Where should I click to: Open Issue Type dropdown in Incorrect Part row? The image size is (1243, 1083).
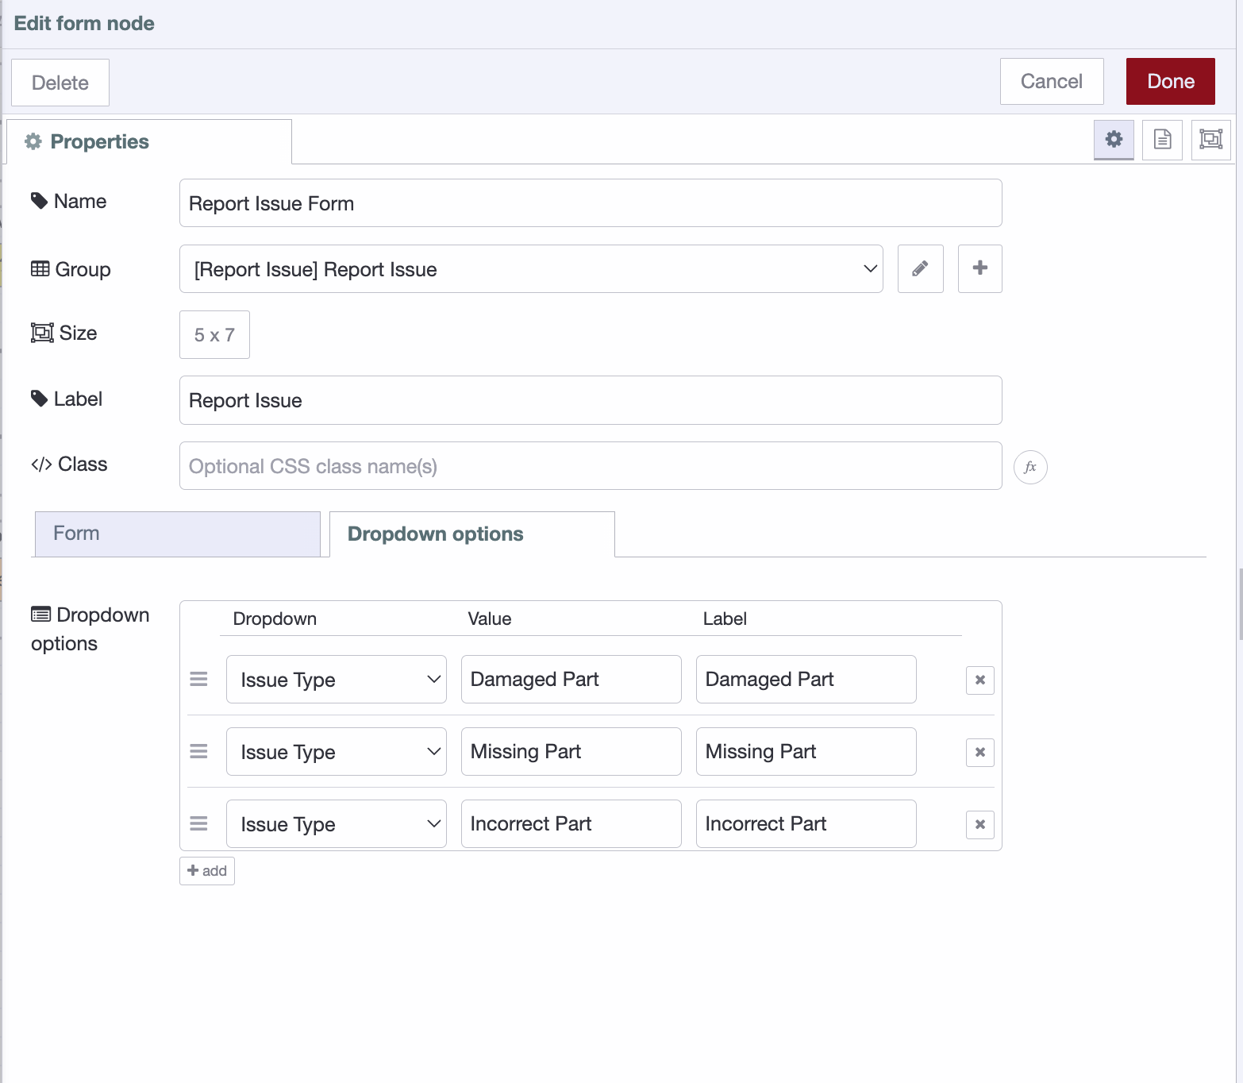[x=337, y=824]
